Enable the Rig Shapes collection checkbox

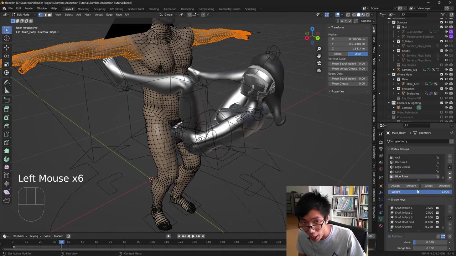point(442,65)
